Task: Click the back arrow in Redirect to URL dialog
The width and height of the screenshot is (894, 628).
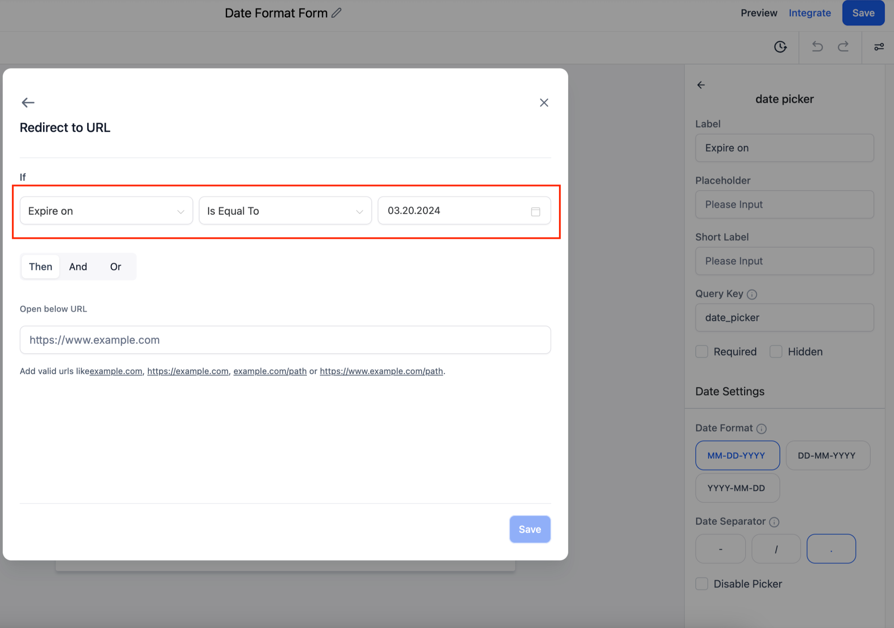Action: 28,102
